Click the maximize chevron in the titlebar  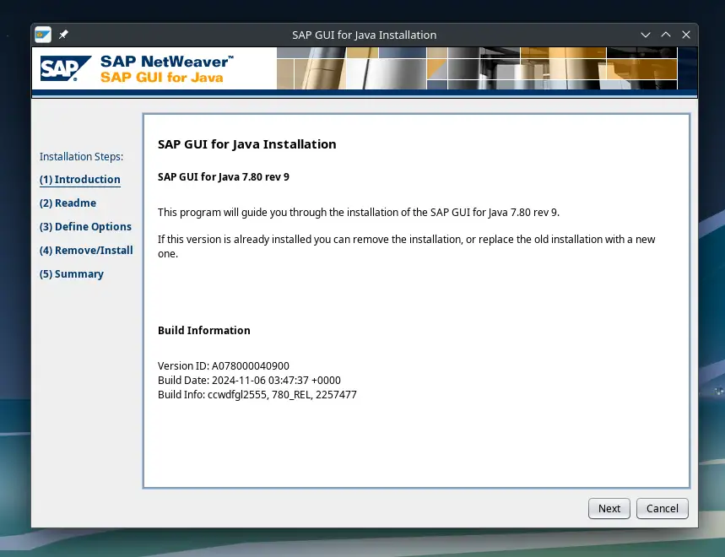(665, 35)
